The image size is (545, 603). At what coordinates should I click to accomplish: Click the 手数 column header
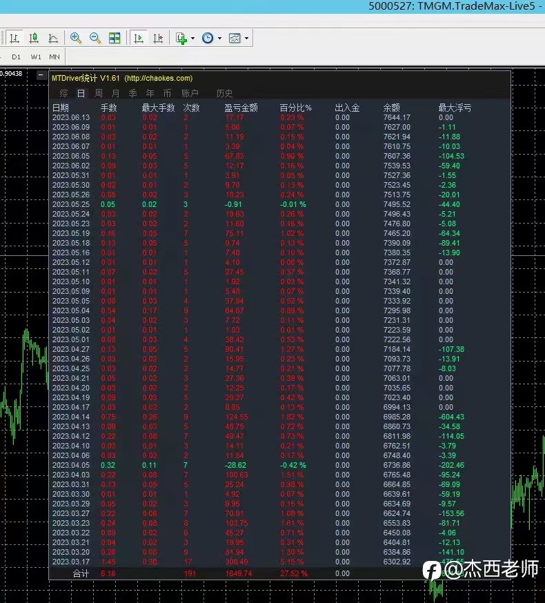tap(108, 108)
